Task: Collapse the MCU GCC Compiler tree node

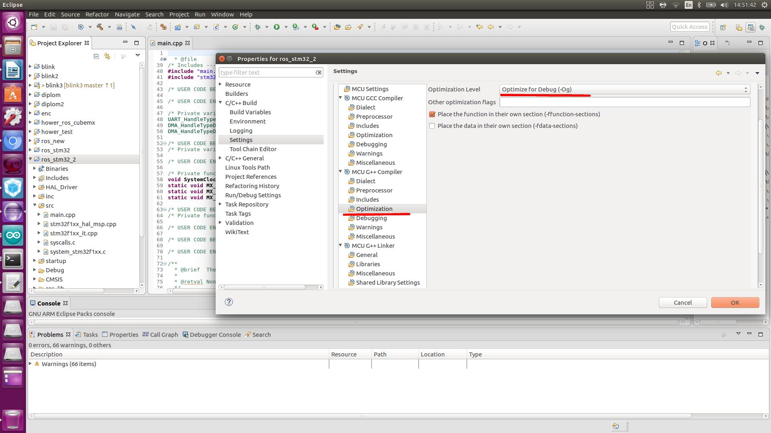Action: point(341,98)
